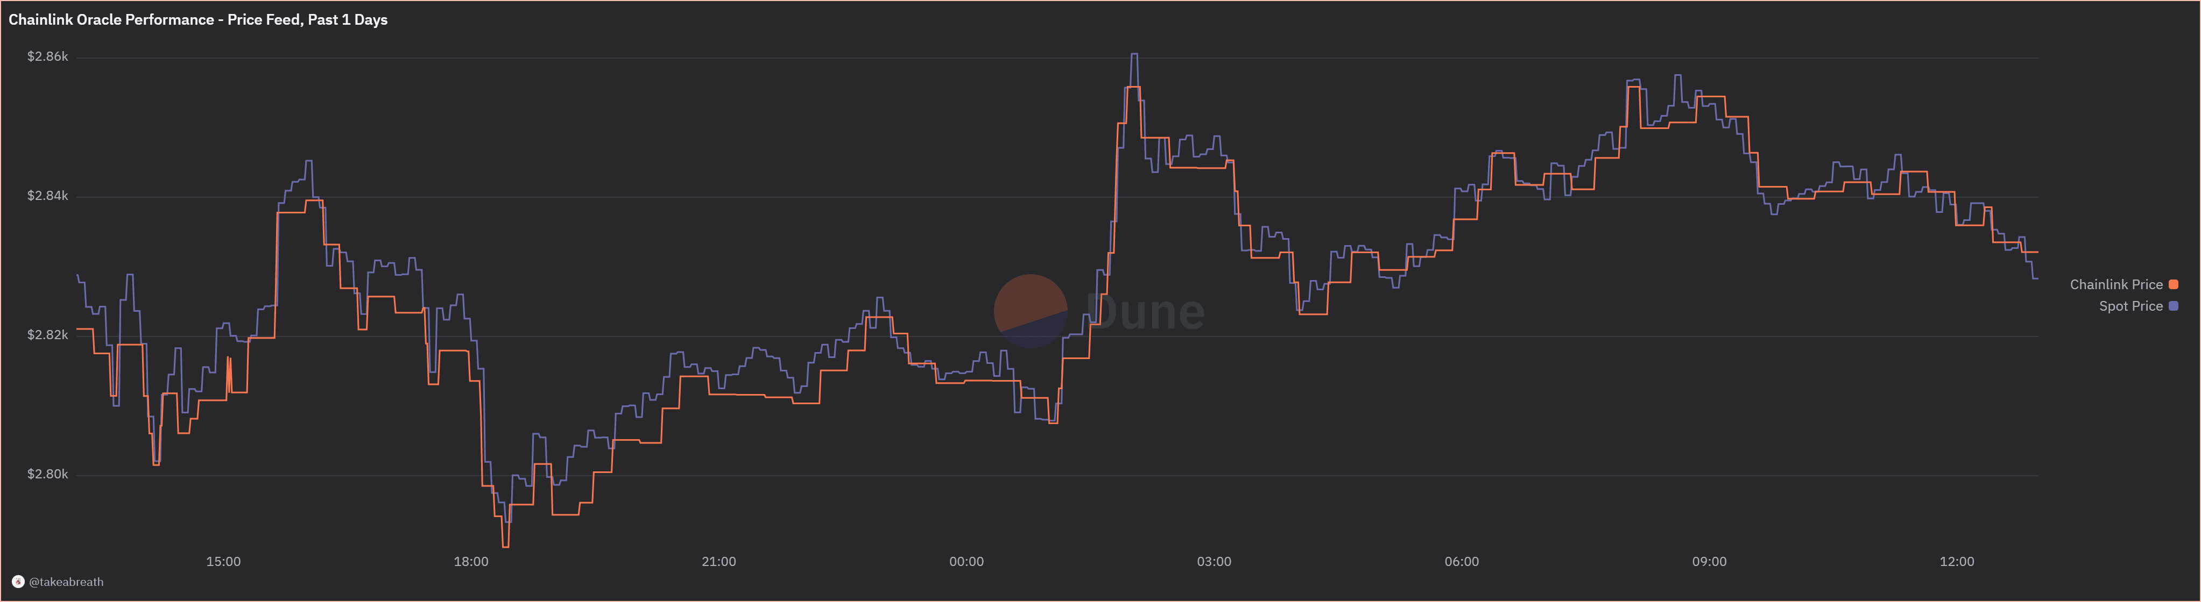Viewport: 2201px width, 602px height.
Task: Click the 03:00 time axis marker
Action: (x=1214, y=562)
